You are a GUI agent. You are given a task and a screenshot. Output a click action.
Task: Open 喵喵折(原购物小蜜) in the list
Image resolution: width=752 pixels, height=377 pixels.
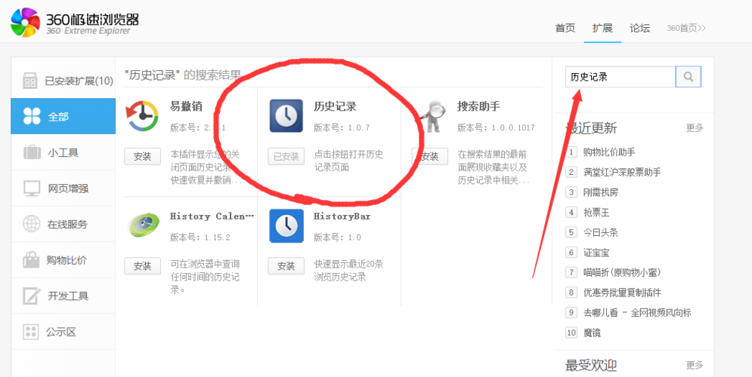coord(622,272)
